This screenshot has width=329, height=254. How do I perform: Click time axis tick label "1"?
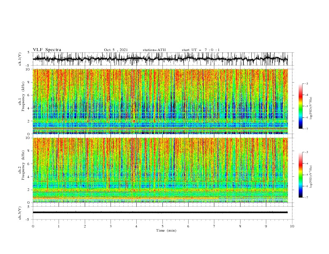[59, 226]
